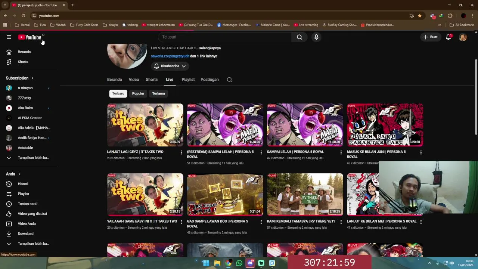Switch to Video channel tab
The height and width of the screenshot is (269, 478).
[134, 80]
